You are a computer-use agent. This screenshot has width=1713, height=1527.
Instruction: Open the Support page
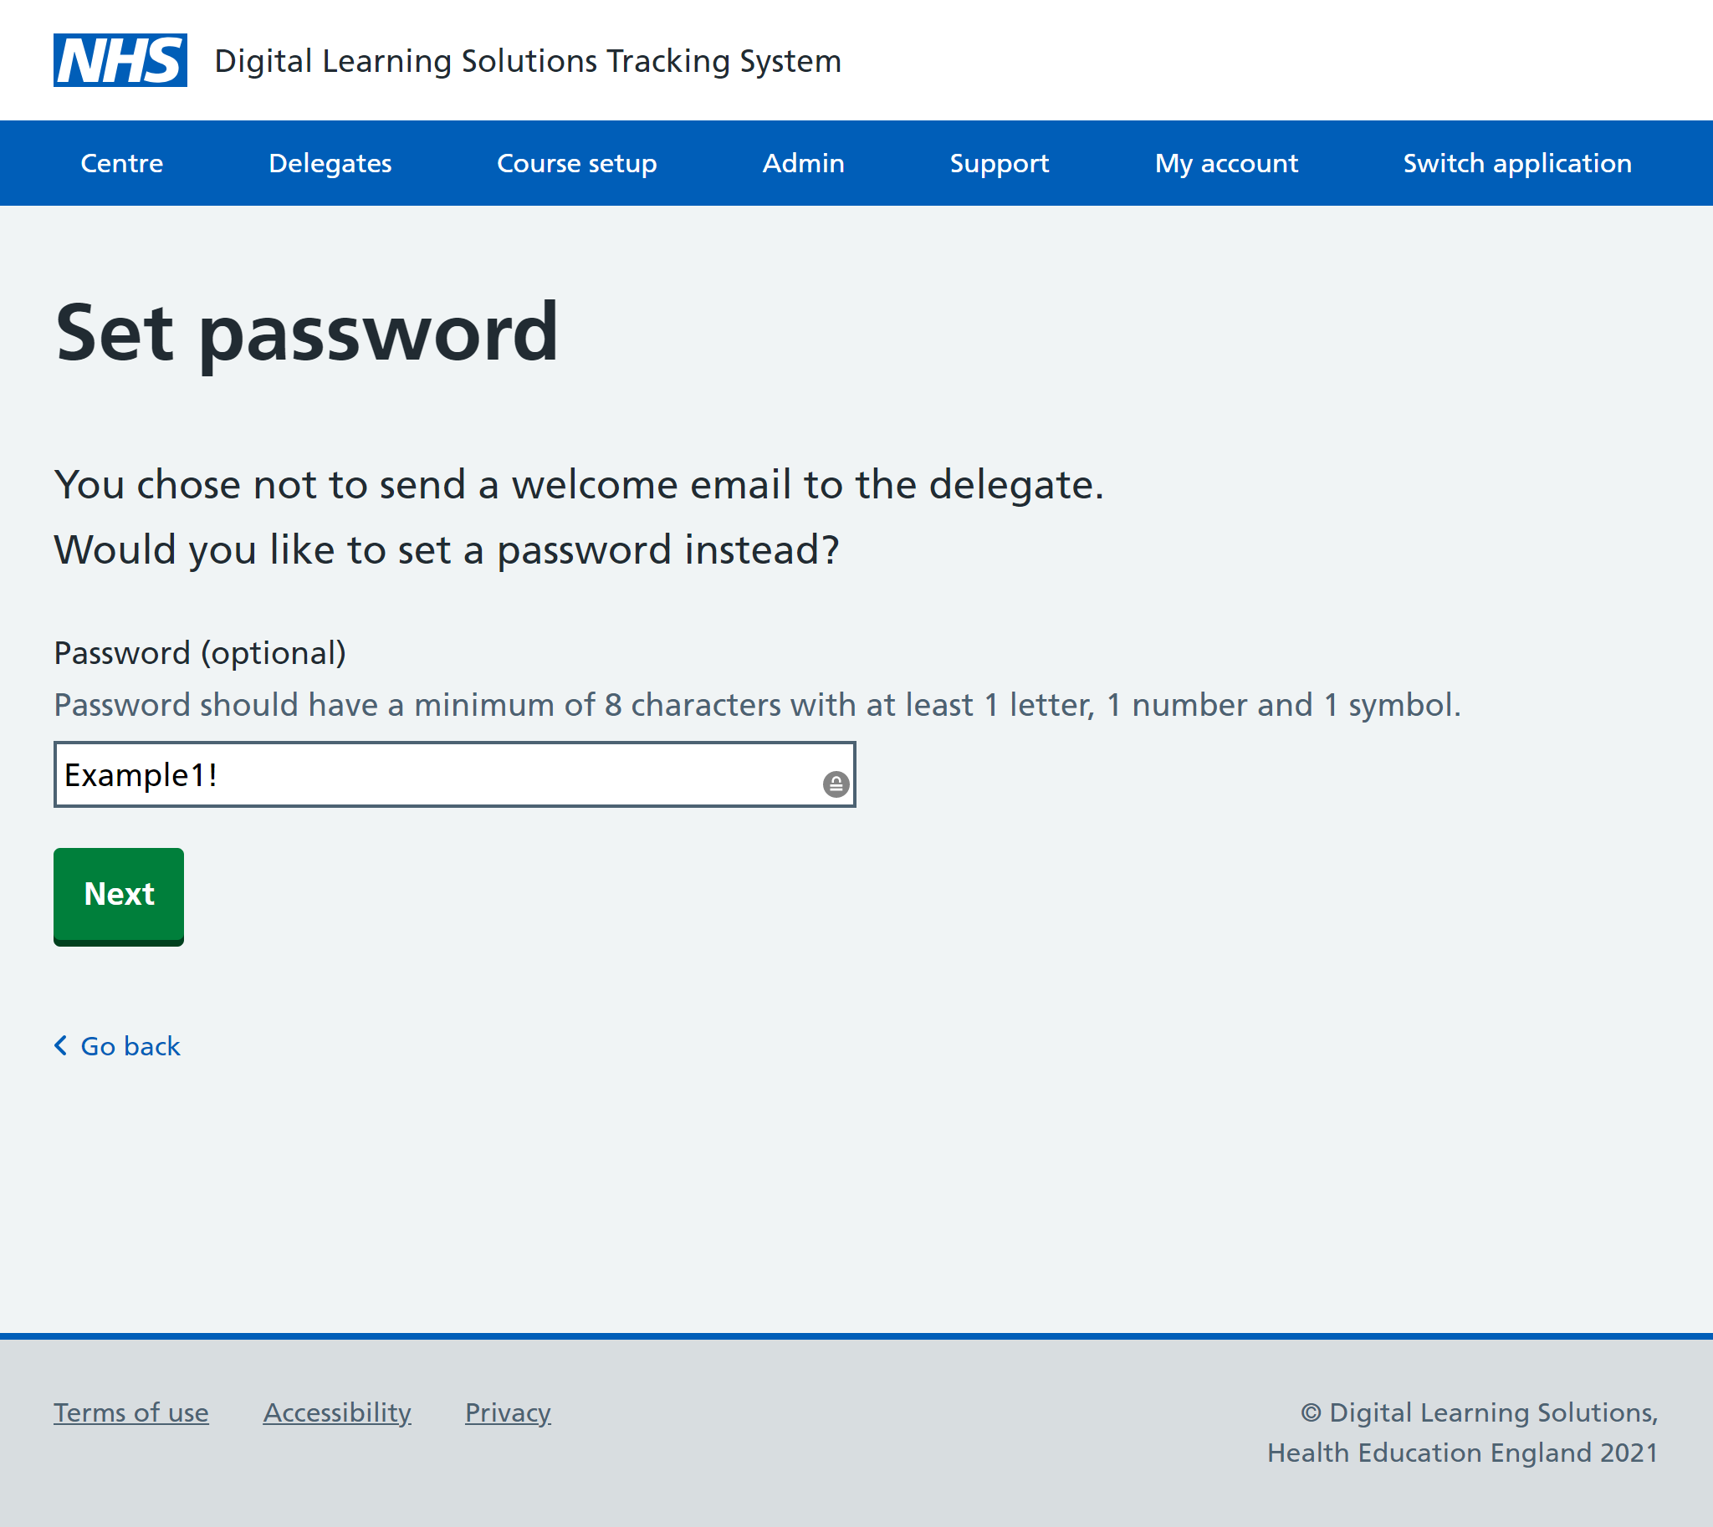pyautogui.click(x=999, y=163)
